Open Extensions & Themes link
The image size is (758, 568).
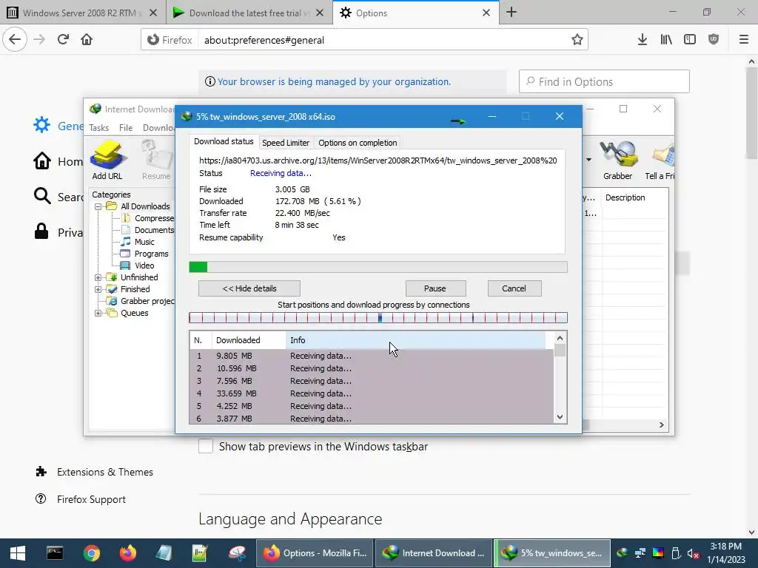pos(105,472)
